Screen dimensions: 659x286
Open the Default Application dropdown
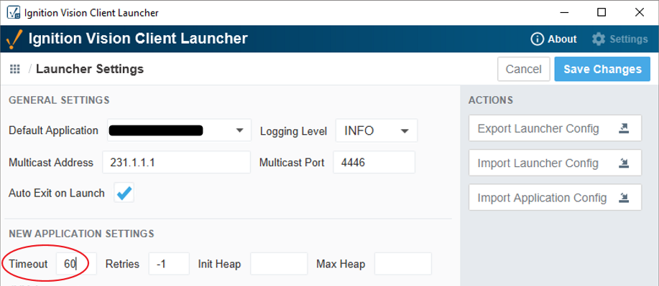click(180, 130)
